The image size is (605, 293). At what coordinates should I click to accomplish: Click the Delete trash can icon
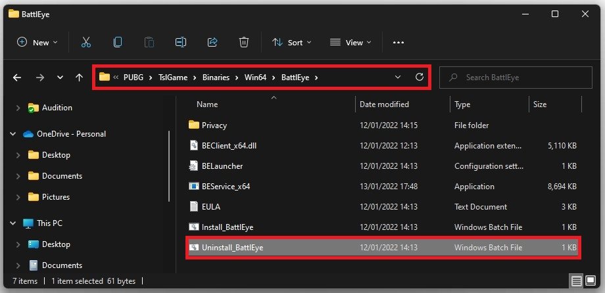(243, 42)
